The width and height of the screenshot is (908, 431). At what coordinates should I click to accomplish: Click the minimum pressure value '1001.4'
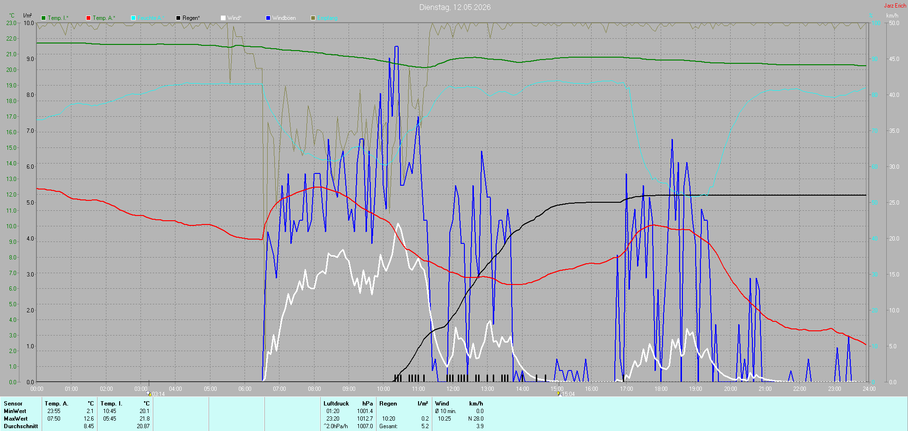pyautogui.click(x=365, y=411)
